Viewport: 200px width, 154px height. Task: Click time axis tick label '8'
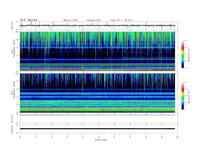pyautogui.click(x=146, y=137)
